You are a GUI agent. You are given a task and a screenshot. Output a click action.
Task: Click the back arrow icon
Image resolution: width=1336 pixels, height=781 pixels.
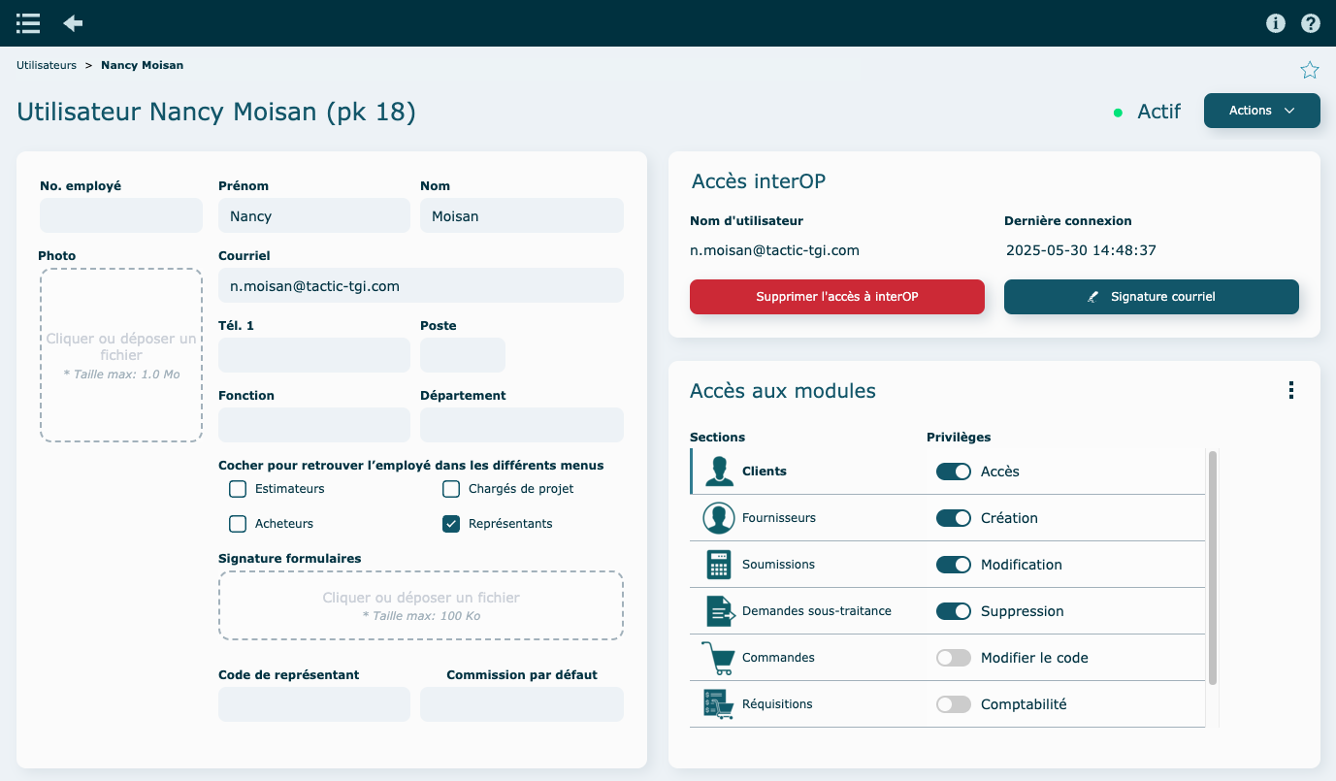click(x=73, y=23)
